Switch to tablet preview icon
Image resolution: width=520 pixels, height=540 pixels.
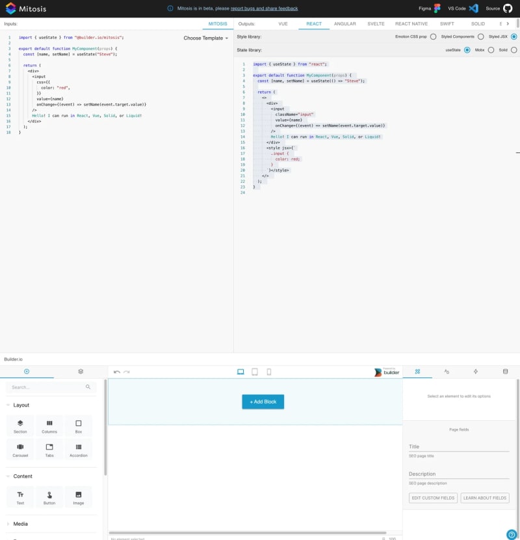[x=255, y=371]
